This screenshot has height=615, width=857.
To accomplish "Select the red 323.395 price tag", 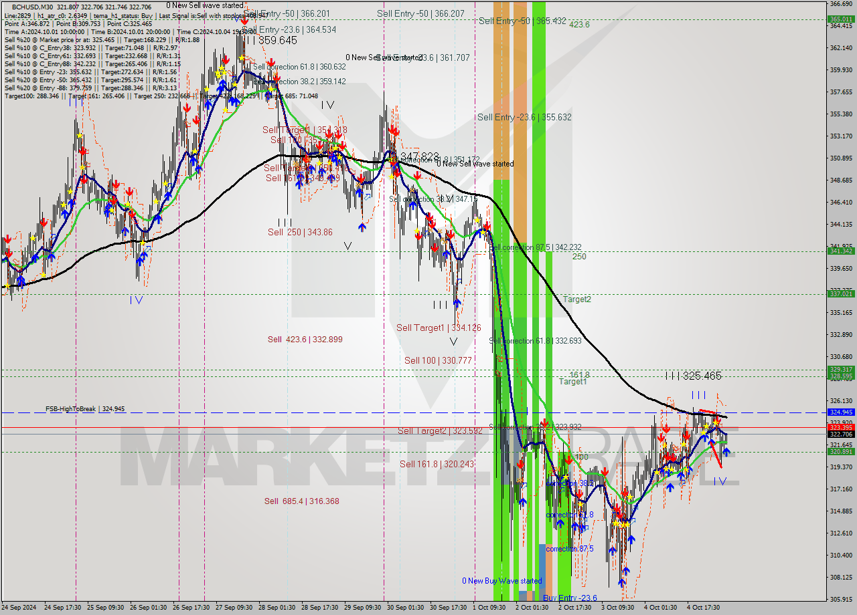I will click(x=841, y=427).
